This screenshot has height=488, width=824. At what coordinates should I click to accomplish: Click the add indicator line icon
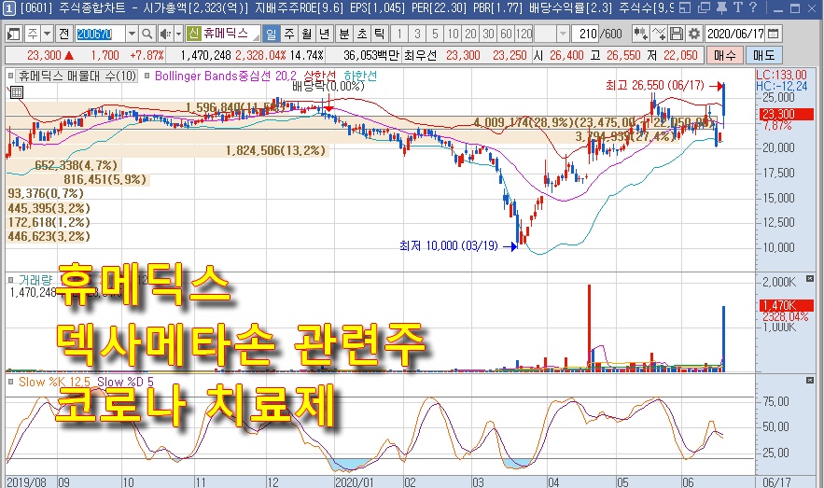[659, 35]
